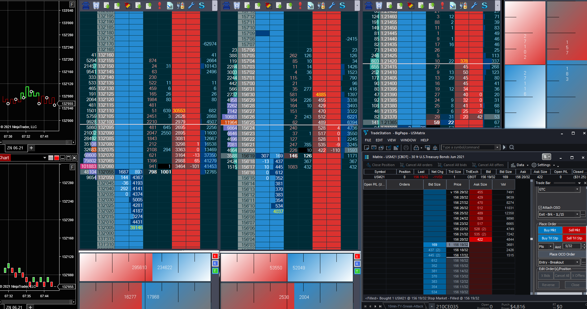Click the red exclamation icon in the second ladder toolbar
587x309 pixels.
click(300, 5)
